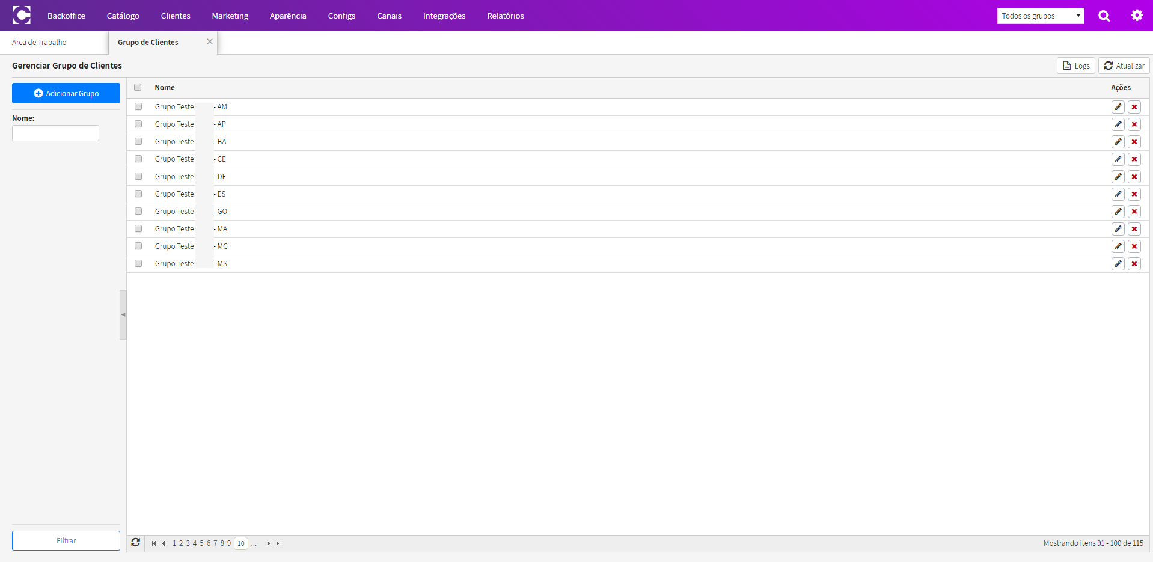Check the Grupo Teste - AP row checkbox
This screenshot has height=562, width=1153.
pyautogui.click(x=138, y=124)
